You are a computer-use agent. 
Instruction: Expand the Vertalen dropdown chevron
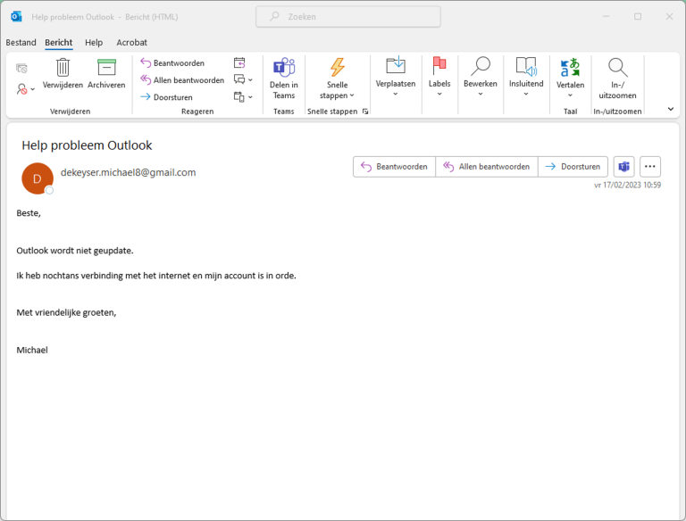(570, 95)
